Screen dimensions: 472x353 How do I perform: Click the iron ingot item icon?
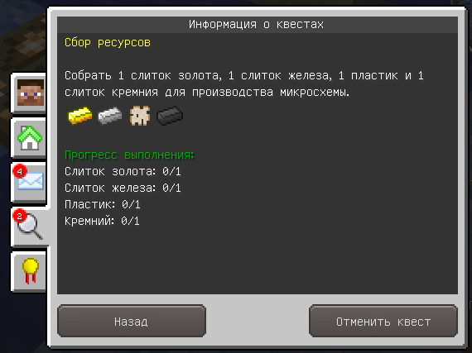(x=110, y=116)
